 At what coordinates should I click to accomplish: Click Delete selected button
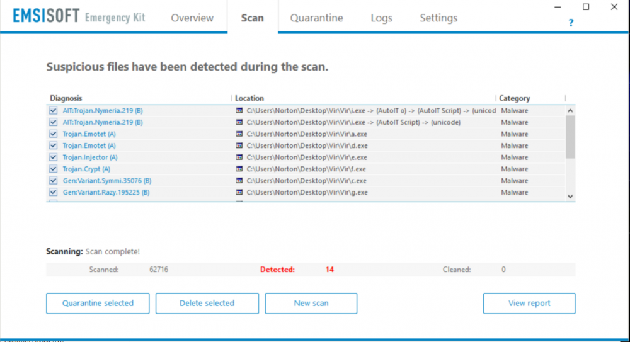(207, 304)
